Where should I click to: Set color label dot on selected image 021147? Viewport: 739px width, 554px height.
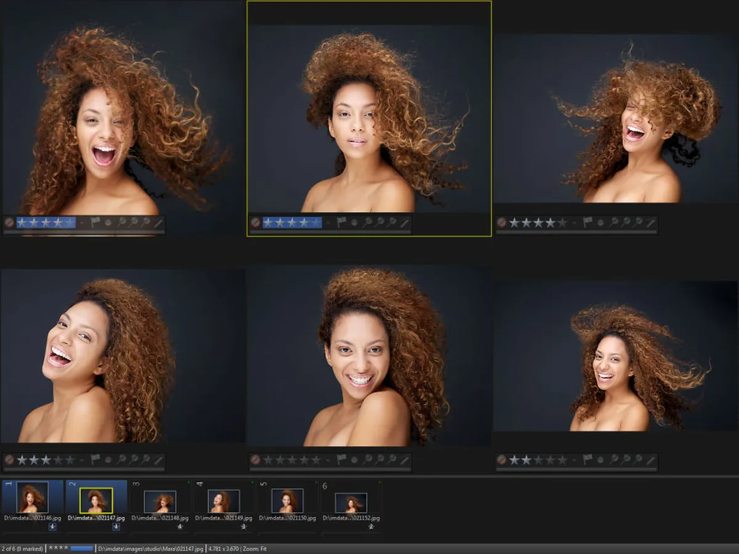click(x=354, y=222)
